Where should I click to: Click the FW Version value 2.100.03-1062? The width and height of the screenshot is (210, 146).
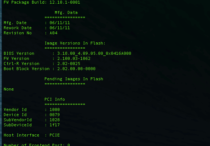[x=74, y=58]
